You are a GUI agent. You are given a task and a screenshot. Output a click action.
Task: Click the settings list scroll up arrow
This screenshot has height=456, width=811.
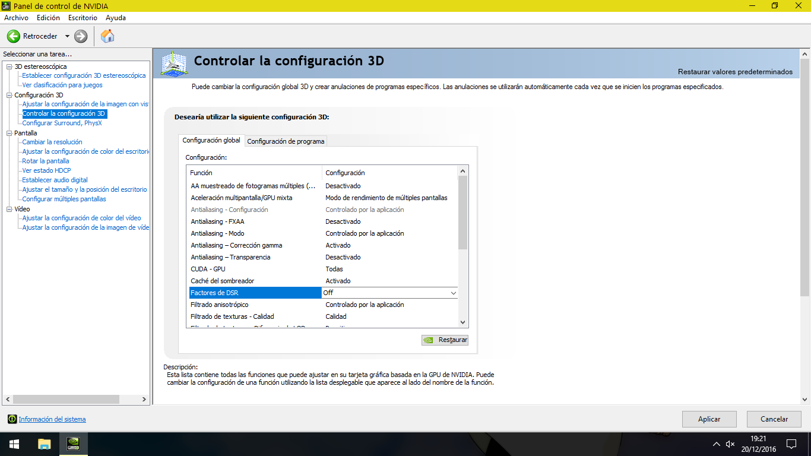tap(463, 170)
